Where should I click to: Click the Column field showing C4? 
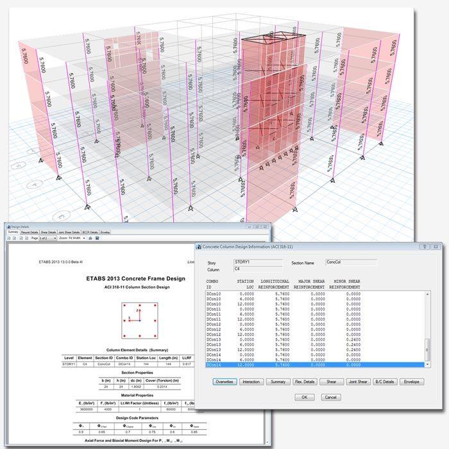[x=258, y=269]
